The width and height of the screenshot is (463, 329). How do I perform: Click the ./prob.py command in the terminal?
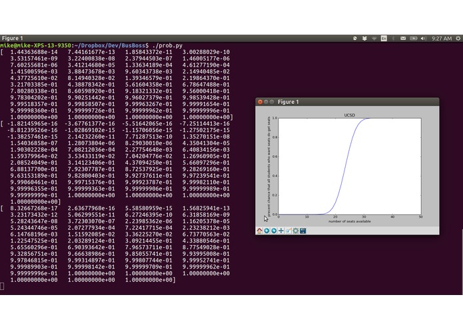coord(167,45)
